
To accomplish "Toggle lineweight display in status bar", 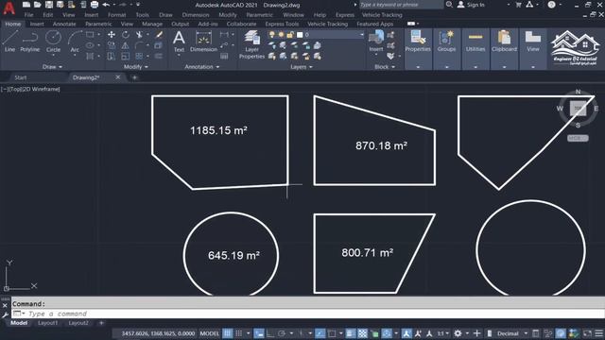I will (351, 333).
